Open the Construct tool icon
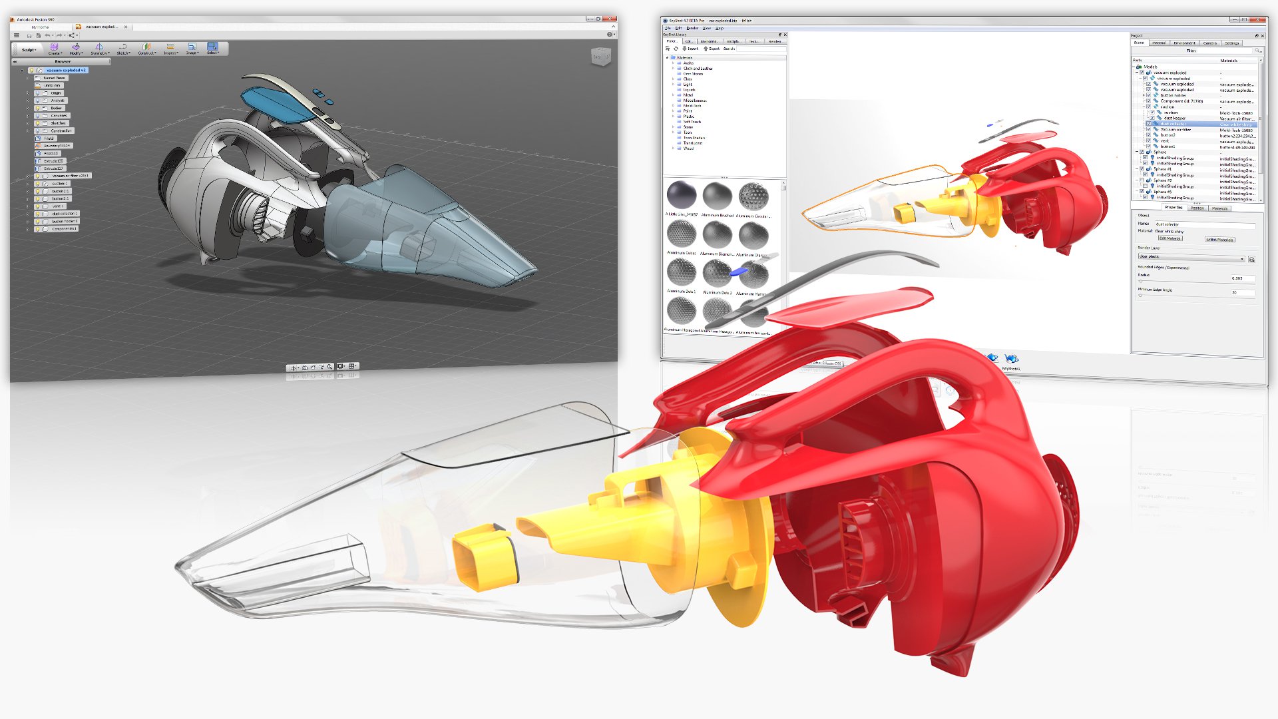 tap(146, 47)
